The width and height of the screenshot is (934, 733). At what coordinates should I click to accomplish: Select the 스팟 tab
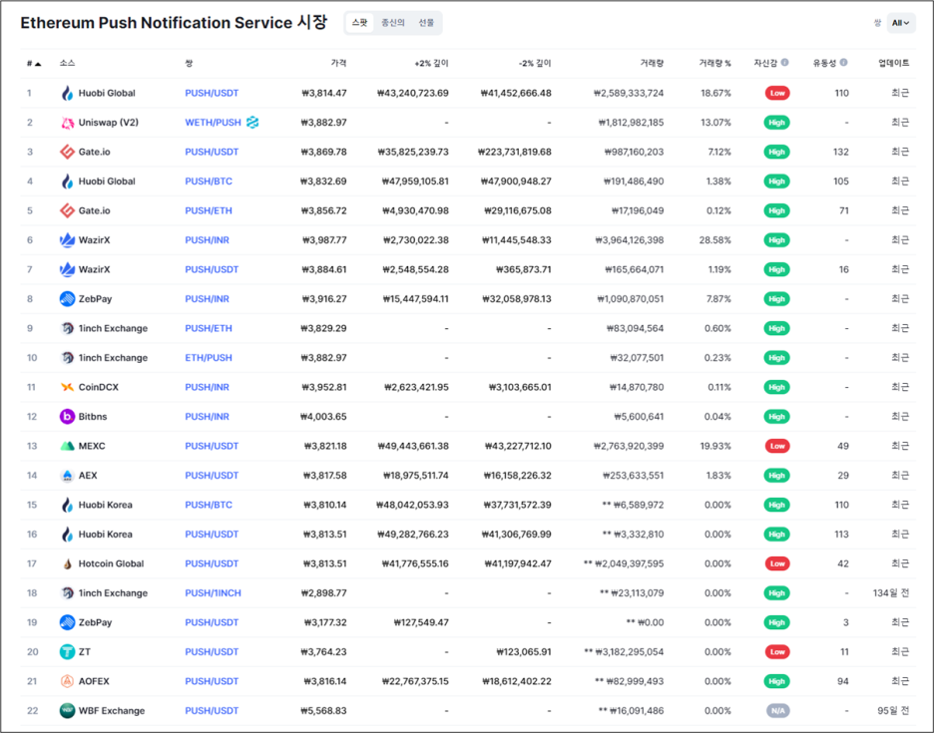click(360, 23)
